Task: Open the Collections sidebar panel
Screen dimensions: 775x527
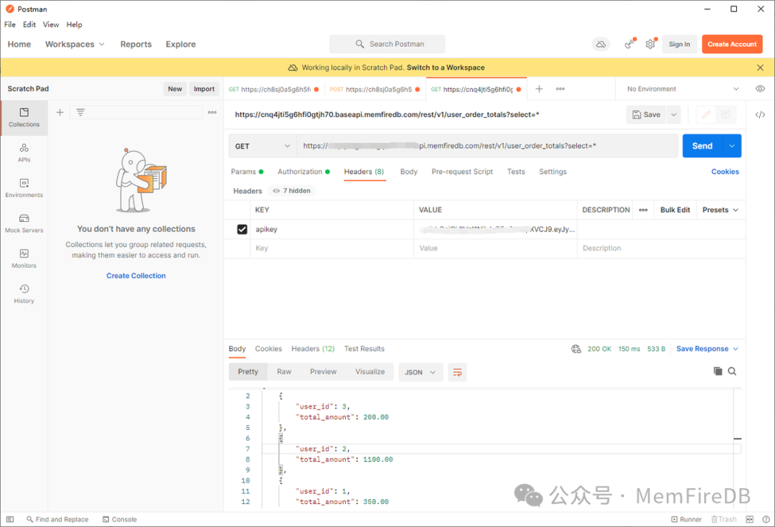Action: 24,118
